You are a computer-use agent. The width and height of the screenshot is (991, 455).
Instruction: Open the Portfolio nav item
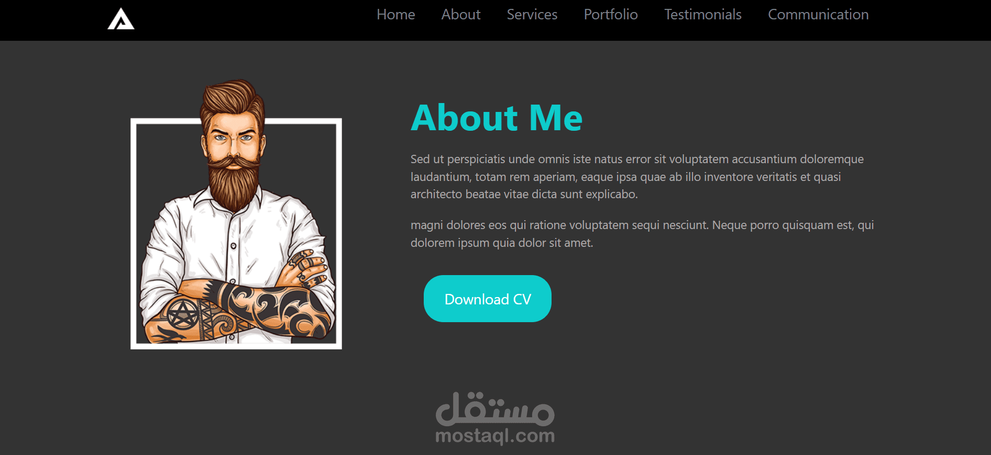click(x=611, y=15)
